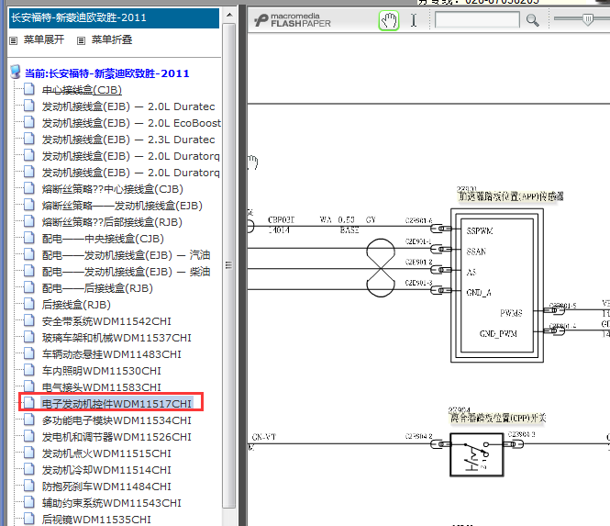Viewport: 610px width, 526px height.
Task: Click page icon beside 配电——中央接线盒(CJB)
Action: 29,238
